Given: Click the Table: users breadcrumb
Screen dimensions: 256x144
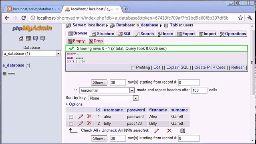Looking at the screenshot, I should coord(181,25).
